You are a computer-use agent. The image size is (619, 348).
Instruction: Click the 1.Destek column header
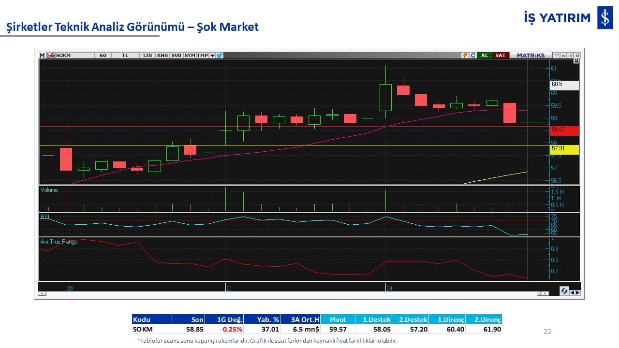[x=374, y=319]
